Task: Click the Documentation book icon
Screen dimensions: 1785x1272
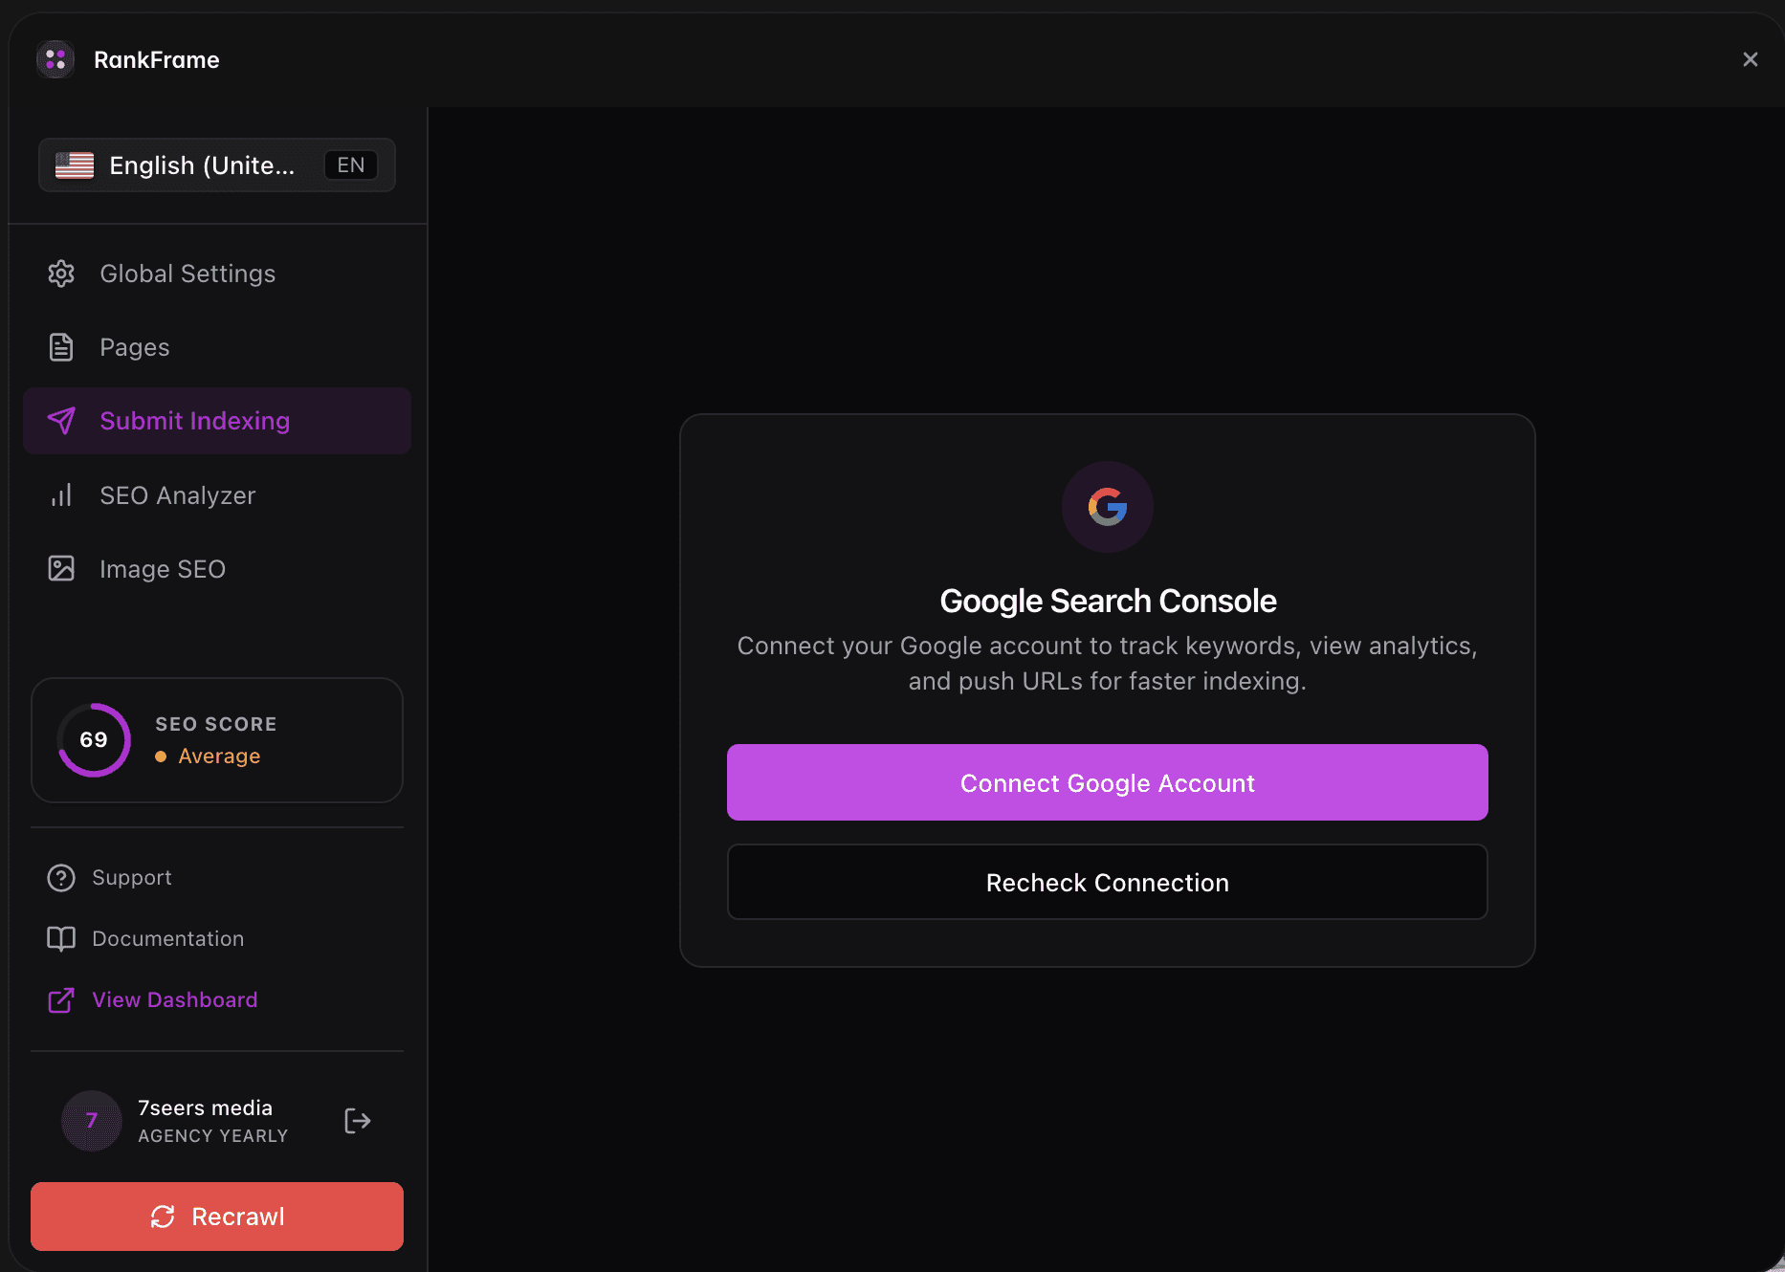Action: point(61,939)
